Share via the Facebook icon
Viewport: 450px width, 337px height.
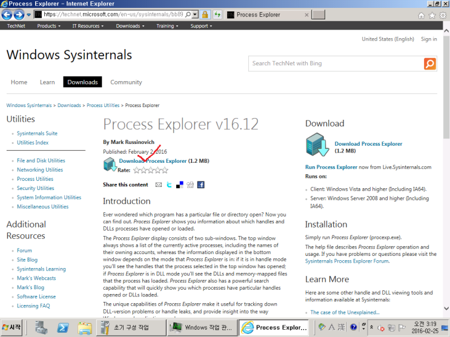(x=201, y=185)
